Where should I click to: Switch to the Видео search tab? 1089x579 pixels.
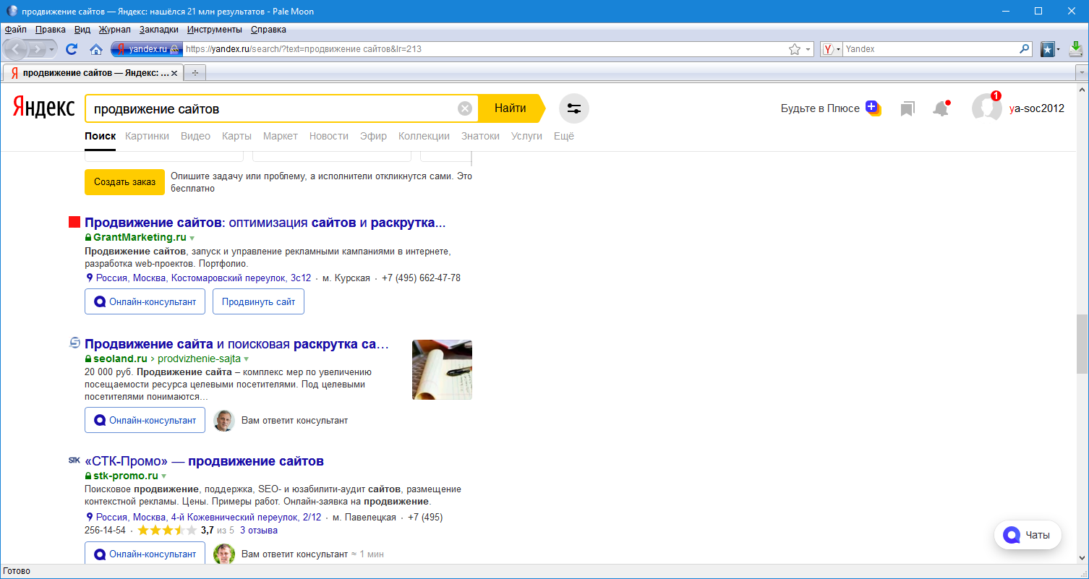(195, 136)
